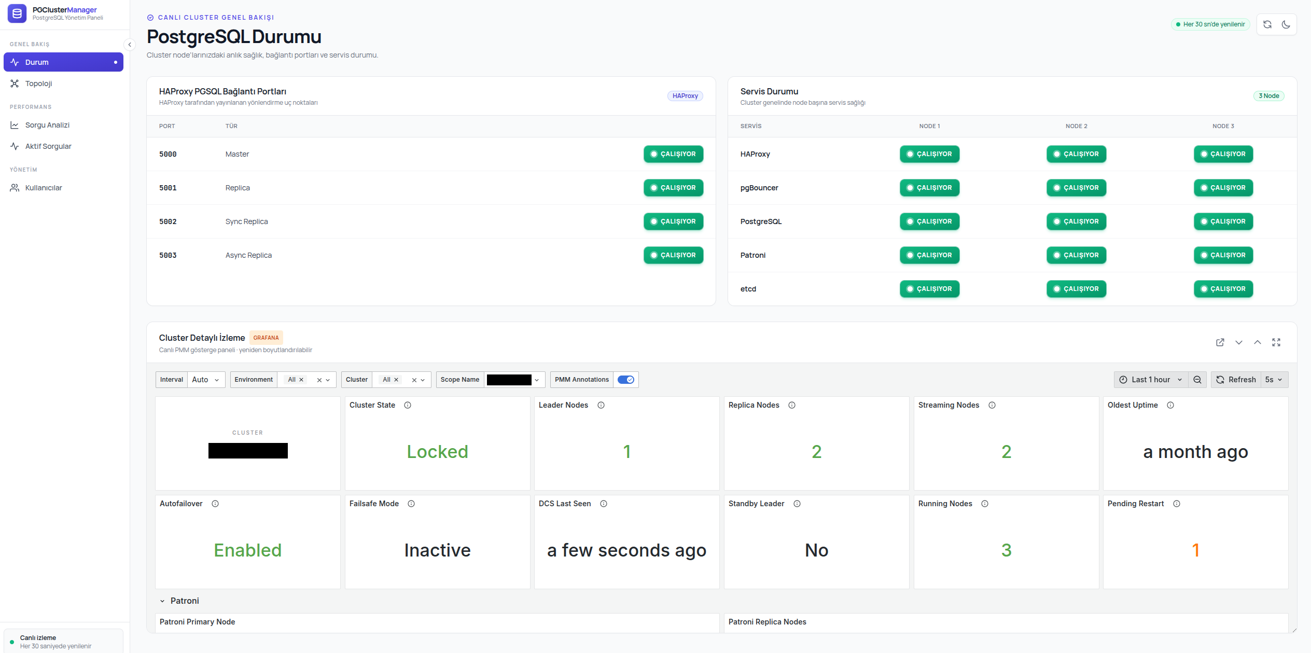Viewport: 1311px width, 653px height.
Task: Click ÇALIŞIYOR status for port 5003 Async Replica
Action: (x=673, y=255)
